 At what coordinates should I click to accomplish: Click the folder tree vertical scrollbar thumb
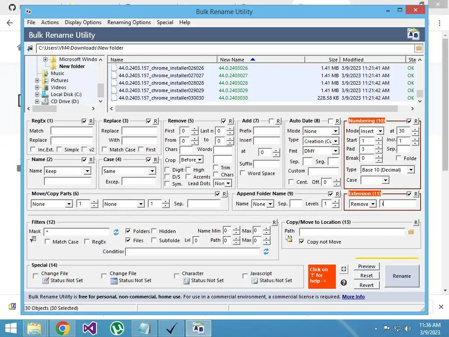[100, 90]
